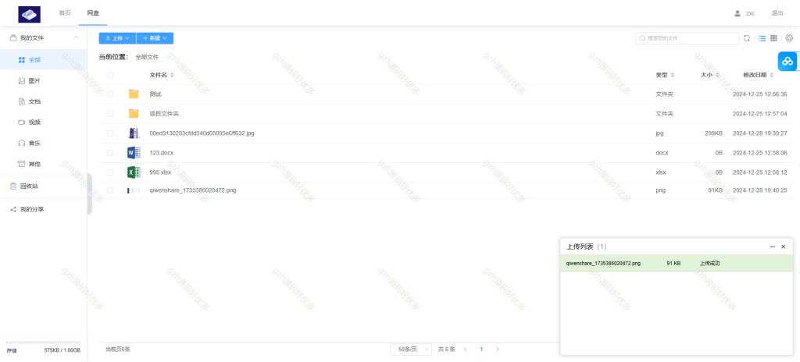
Task: Sort by 类型 column
Action: click(x=665, y=75)
